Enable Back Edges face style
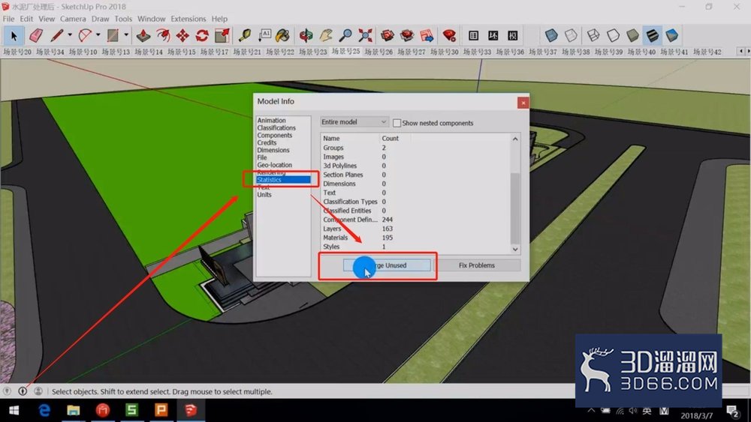The height and width of the screenshot is (422, 751). coord(571,35)
